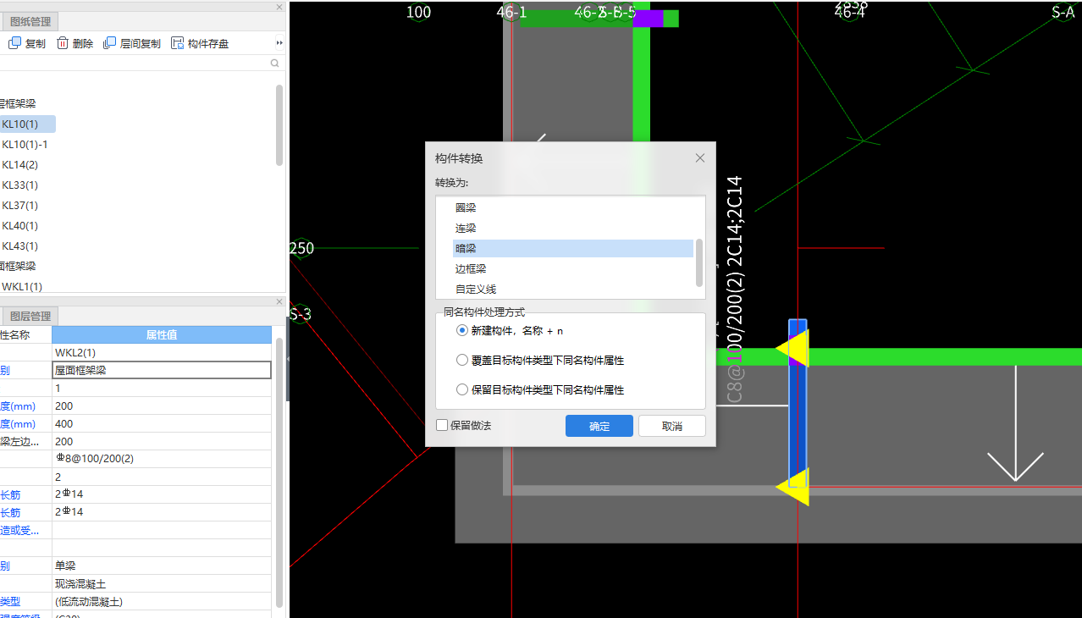1082x618 pixels.
Task: Close the 构件转换 dialog
Action: click(x=700, y=158)
